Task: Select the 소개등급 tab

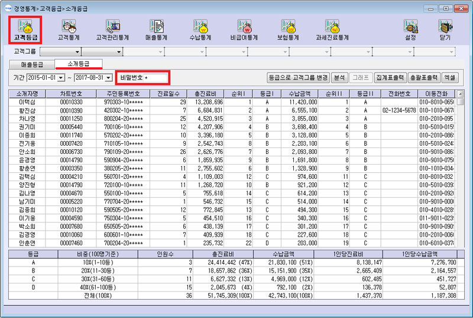Action: (x=78, y=64)
